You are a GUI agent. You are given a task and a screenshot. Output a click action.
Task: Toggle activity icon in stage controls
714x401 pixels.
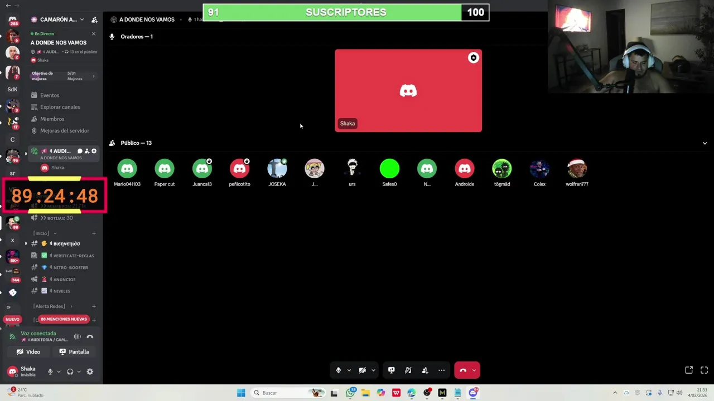tap(408, 370)
